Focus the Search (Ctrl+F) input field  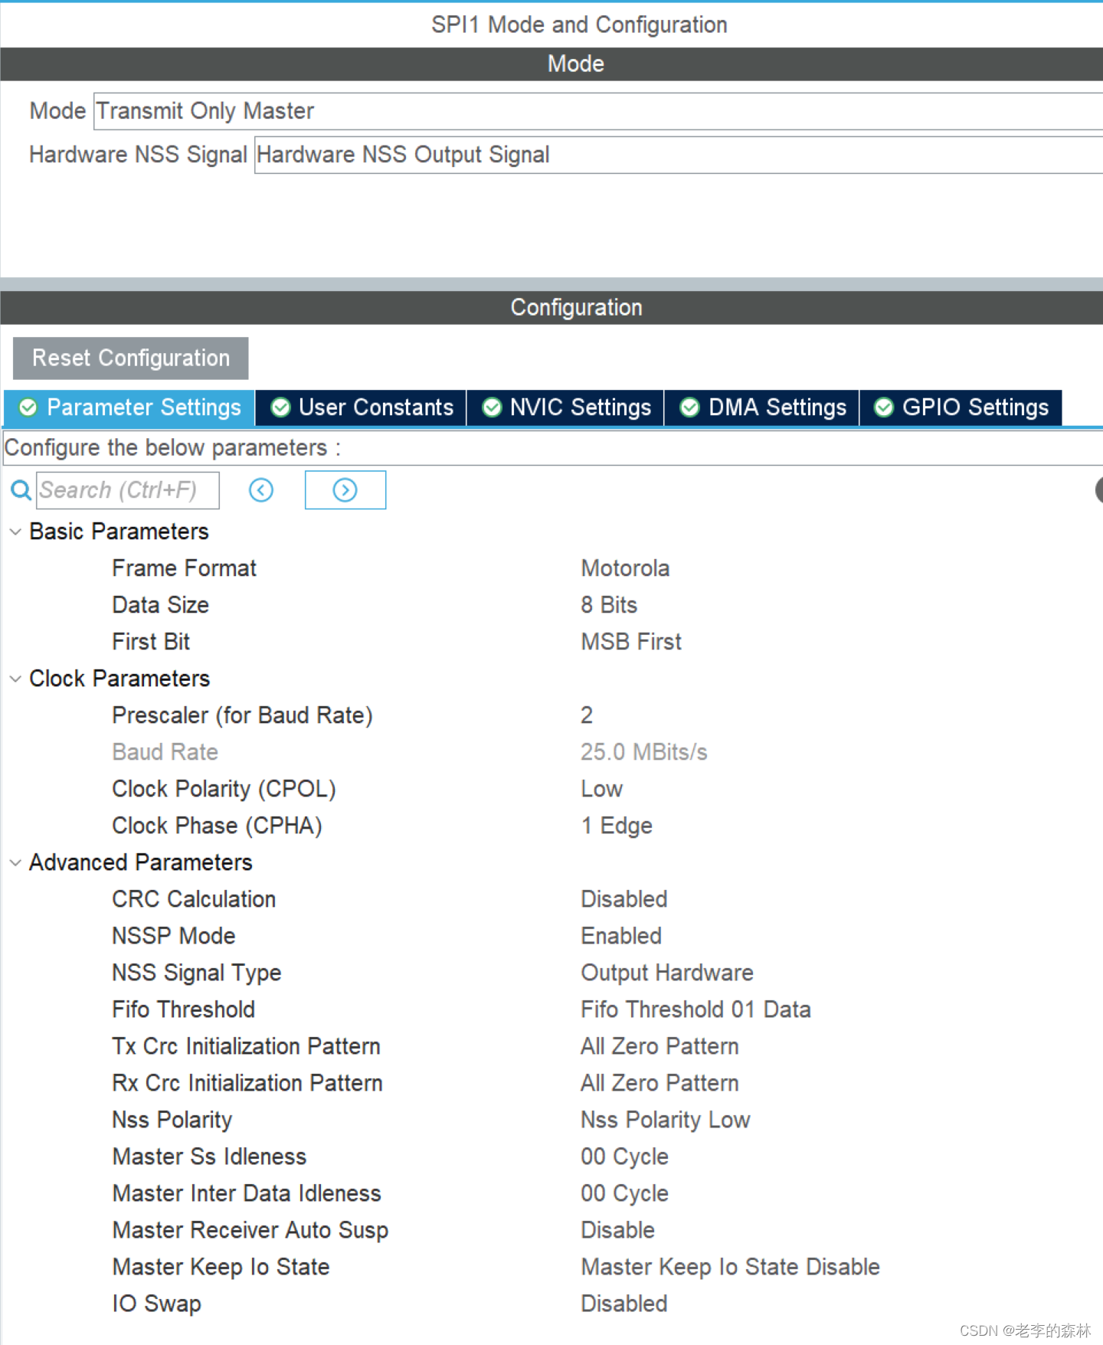pos(128,490)
